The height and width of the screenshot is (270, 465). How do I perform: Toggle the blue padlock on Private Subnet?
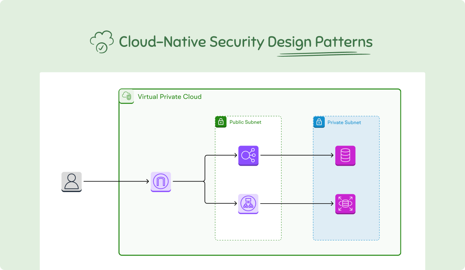coord(318,122)
